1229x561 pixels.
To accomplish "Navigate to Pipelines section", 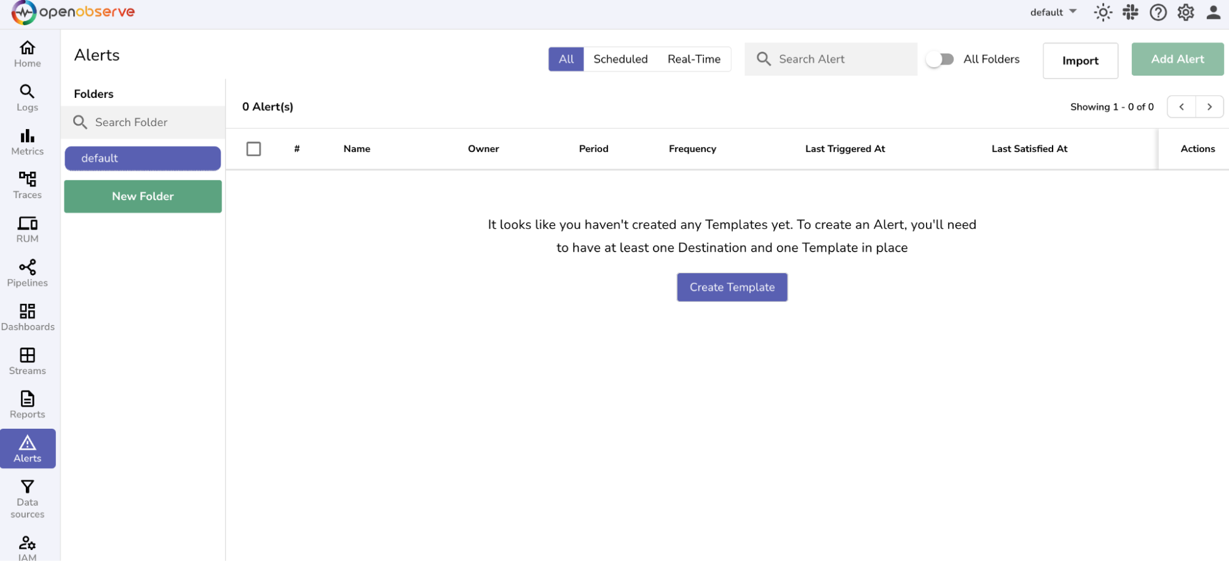I will [x=27, y=274].
